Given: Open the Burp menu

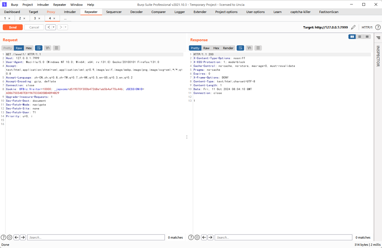Looking at the screenshot, I should click(x=14, y=5).
